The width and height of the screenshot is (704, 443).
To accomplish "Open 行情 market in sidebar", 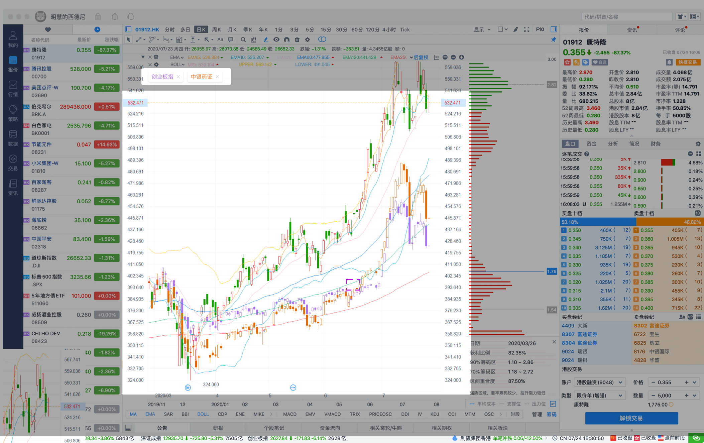I will point(13,89).
